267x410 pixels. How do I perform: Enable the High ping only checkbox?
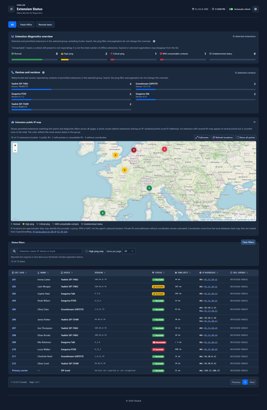click(x=87, y=251)
